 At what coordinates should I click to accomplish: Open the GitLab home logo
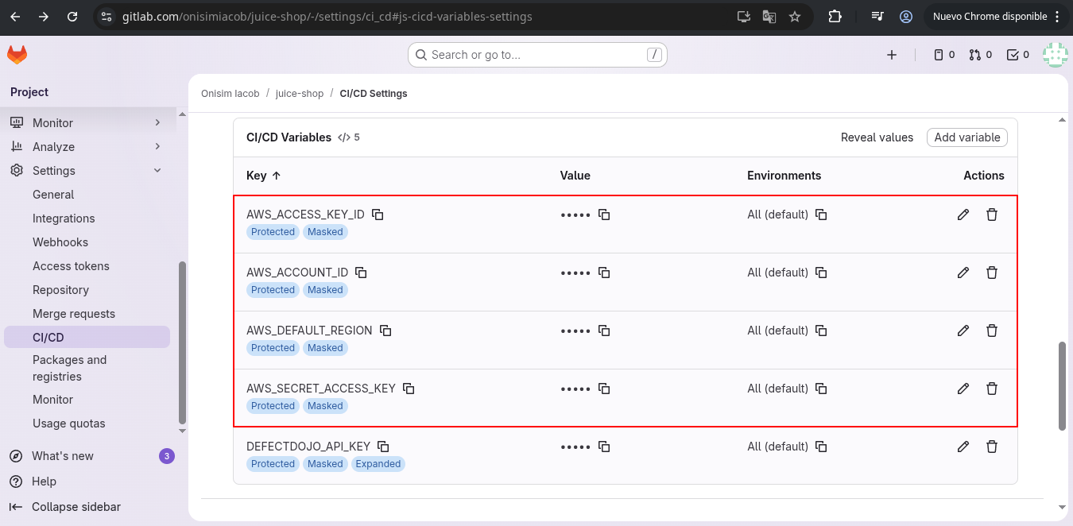(17, 55)
